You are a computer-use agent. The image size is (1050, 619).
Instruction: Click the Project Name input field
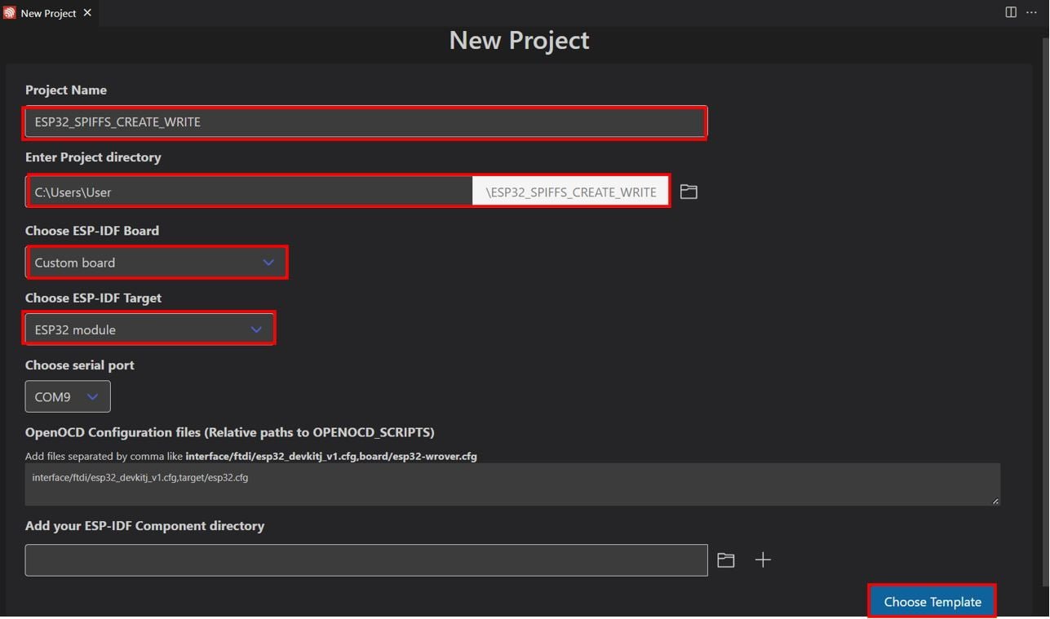point(365,122)
